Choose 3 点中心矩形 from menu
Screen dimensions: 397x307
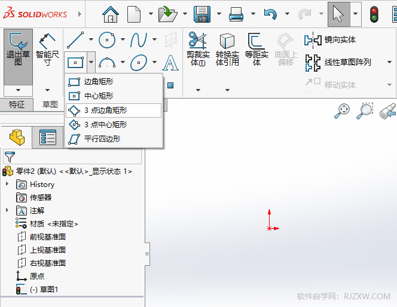point(114,124)
